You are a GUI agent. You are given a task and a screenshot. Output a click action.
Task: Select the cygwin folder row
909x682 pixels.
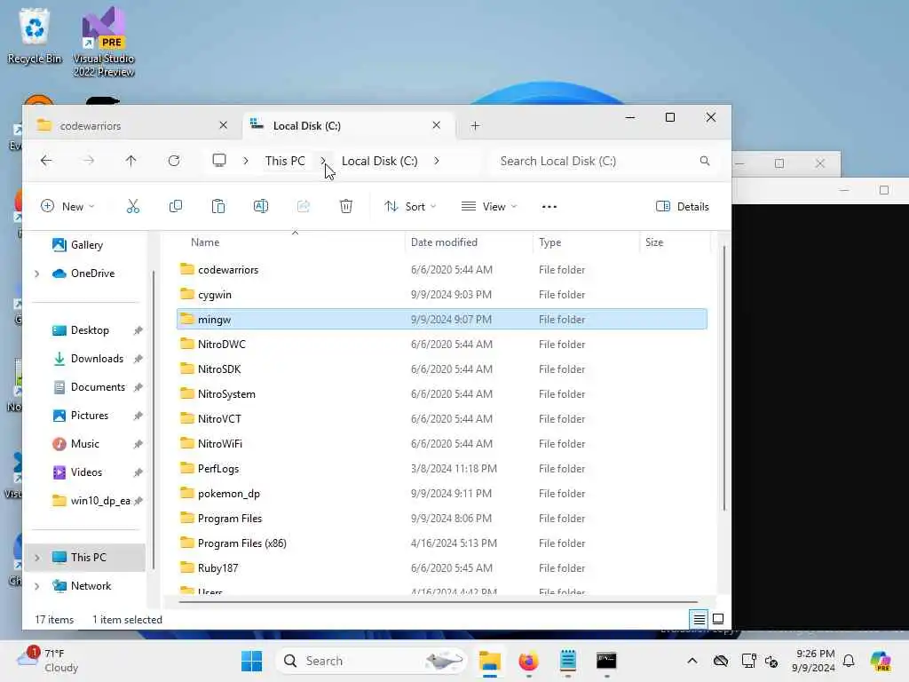(442, 295)
